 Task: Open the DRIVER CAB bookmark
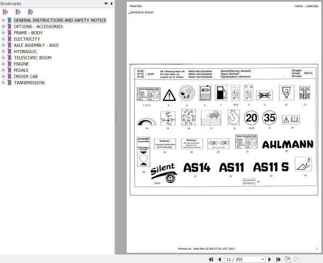[x=25, y=76]
